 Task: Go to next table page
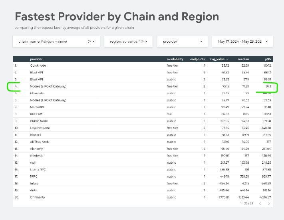coord(269,204)
